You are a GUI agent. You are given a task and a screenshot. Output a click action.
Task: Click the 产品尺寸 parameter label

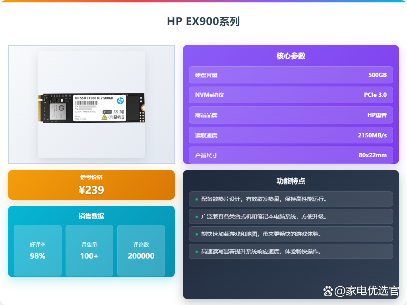(x=206, y=155)
